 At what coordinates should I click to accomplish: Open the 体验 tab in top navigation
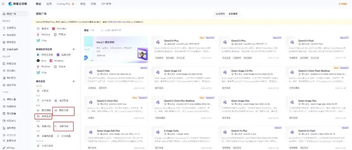82,4
